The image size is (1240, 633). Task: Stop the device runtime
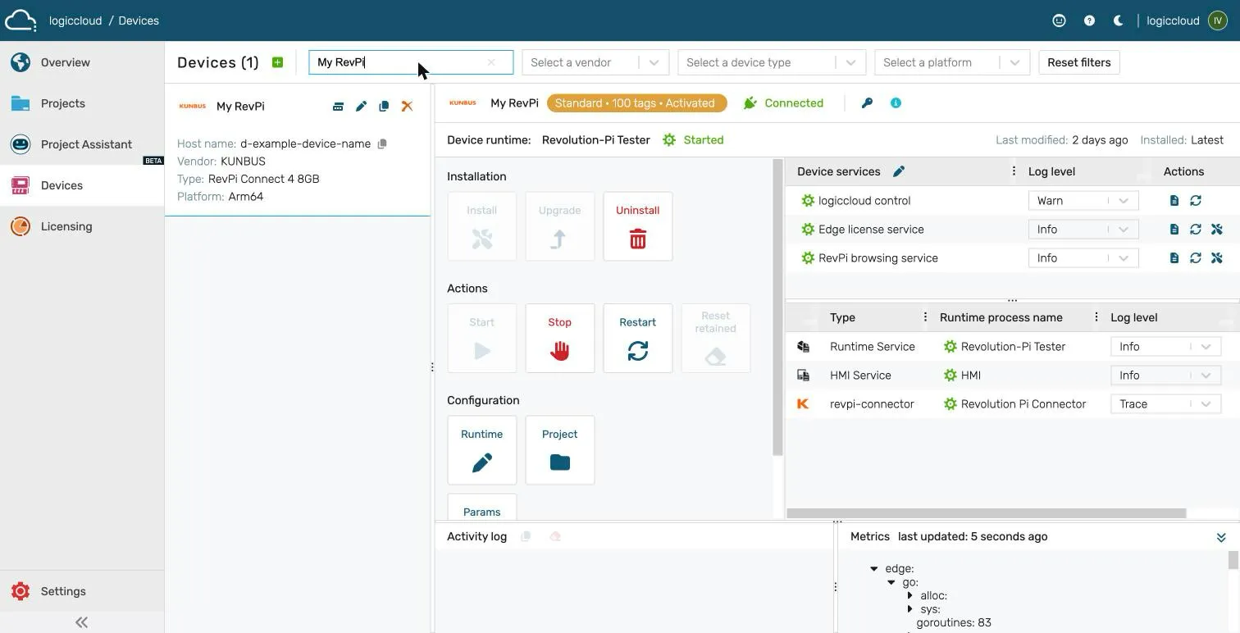pos(560,338)
